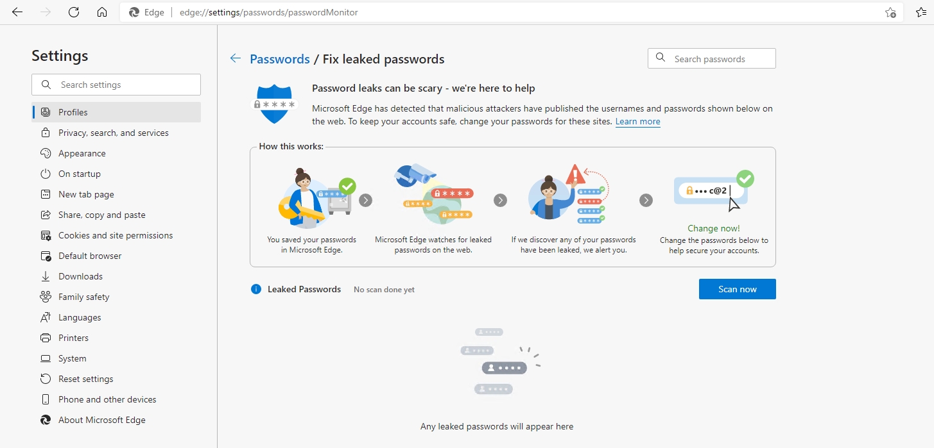Click the Reset settings icon in the sidebar

click(45, 379)
